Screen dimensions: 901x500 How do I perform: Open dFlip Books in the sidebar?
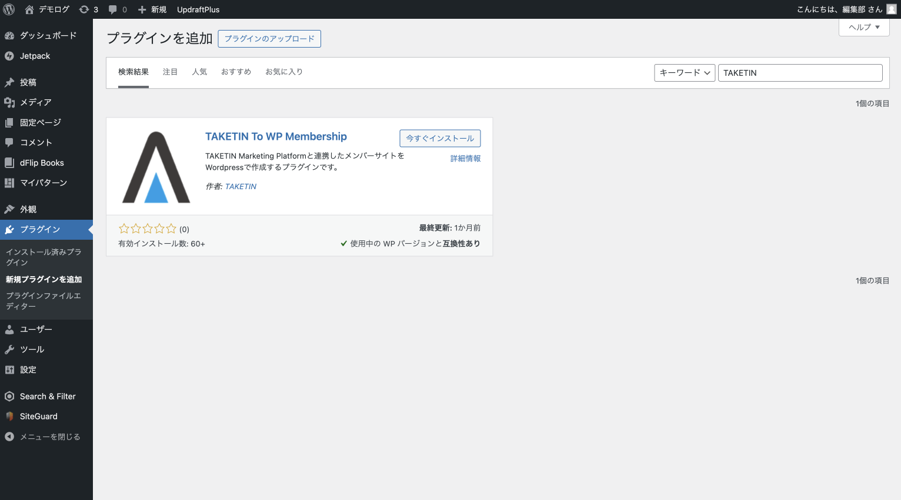pos(46,163)
